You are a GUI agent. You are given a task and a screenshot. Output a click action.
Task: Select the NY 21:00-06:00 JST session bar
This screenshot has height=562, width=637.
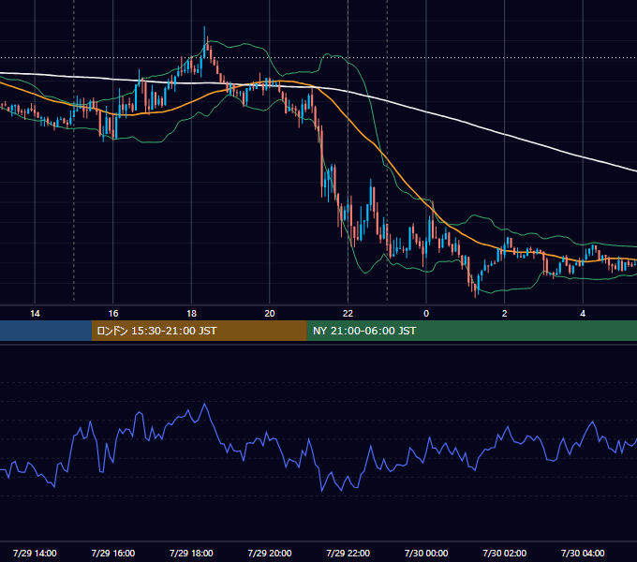(x=471, y=331)
